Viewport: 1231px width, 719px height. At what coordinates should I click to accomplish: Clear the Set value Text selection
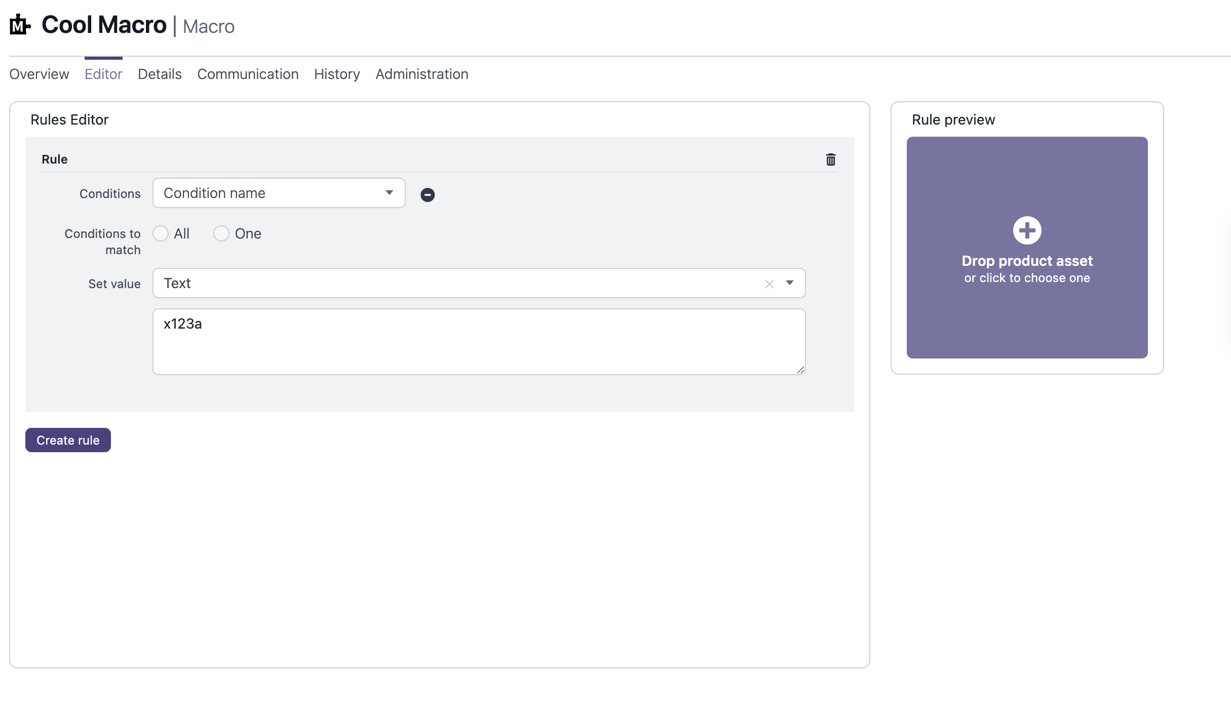pos(769,284)
